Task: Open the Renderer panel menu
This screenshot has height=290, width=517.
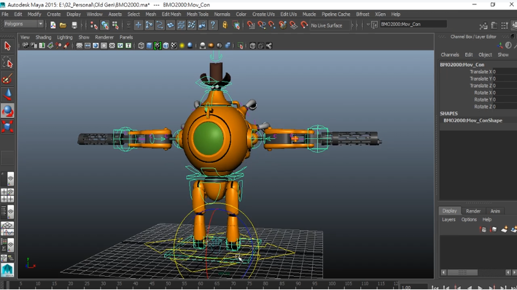Action: [104, 37]
